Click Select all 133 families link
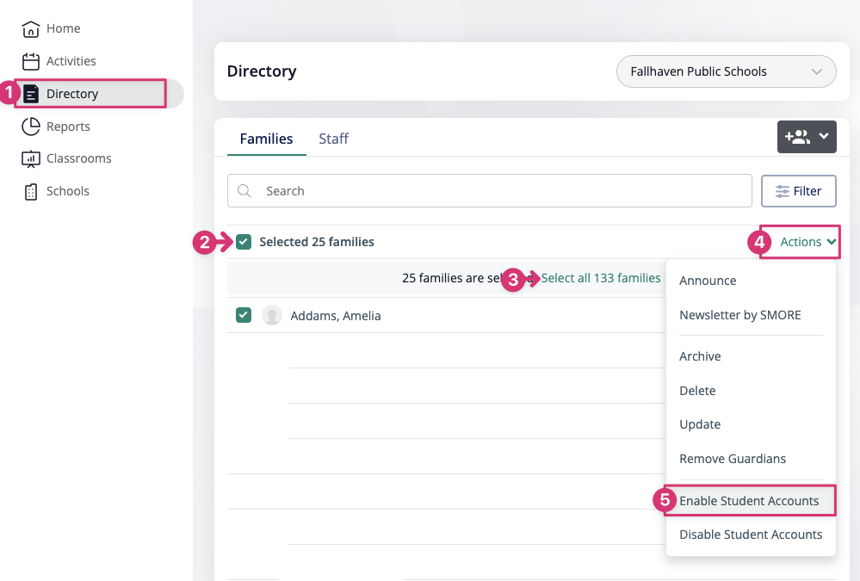The height and width of the screenshot is (581, 860). 600,278
